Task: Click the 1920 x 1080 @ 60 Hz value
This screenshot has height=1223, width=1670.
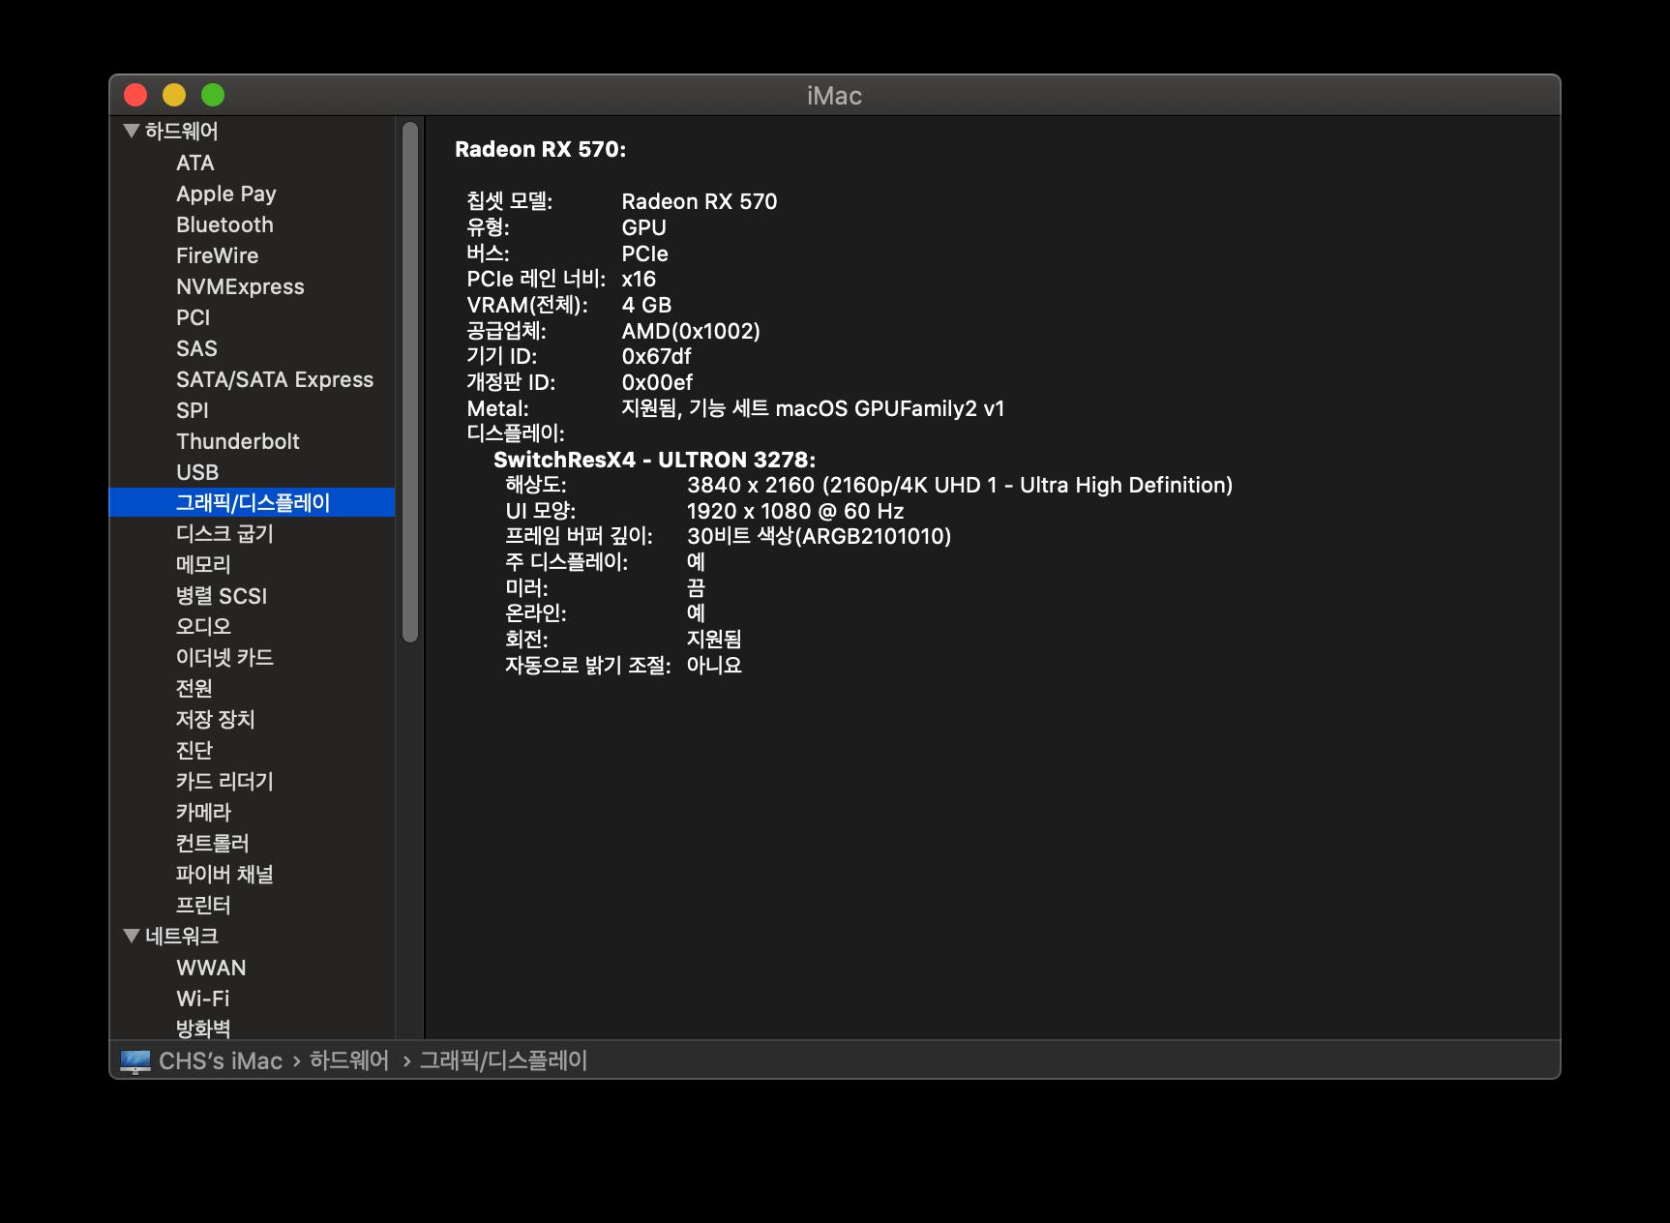Action: click(795, 511)
